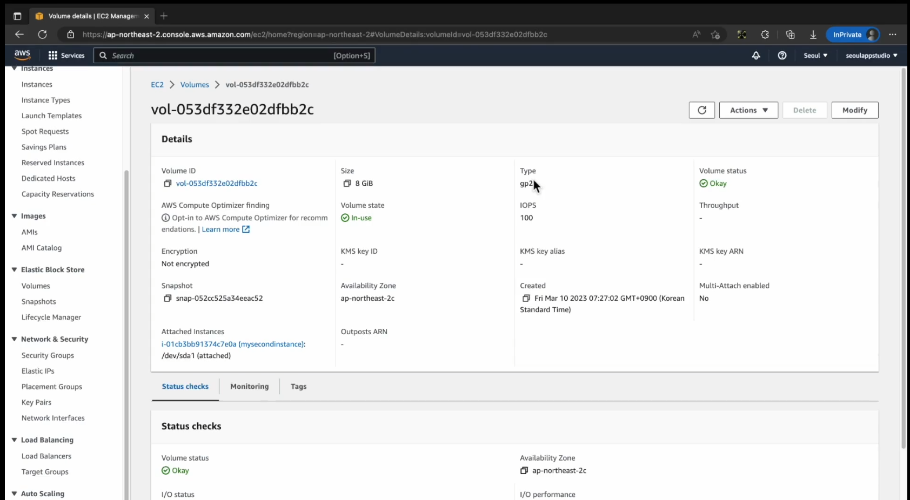Click the browser address bar URL

pyautogui.click(x=315, y=35)
